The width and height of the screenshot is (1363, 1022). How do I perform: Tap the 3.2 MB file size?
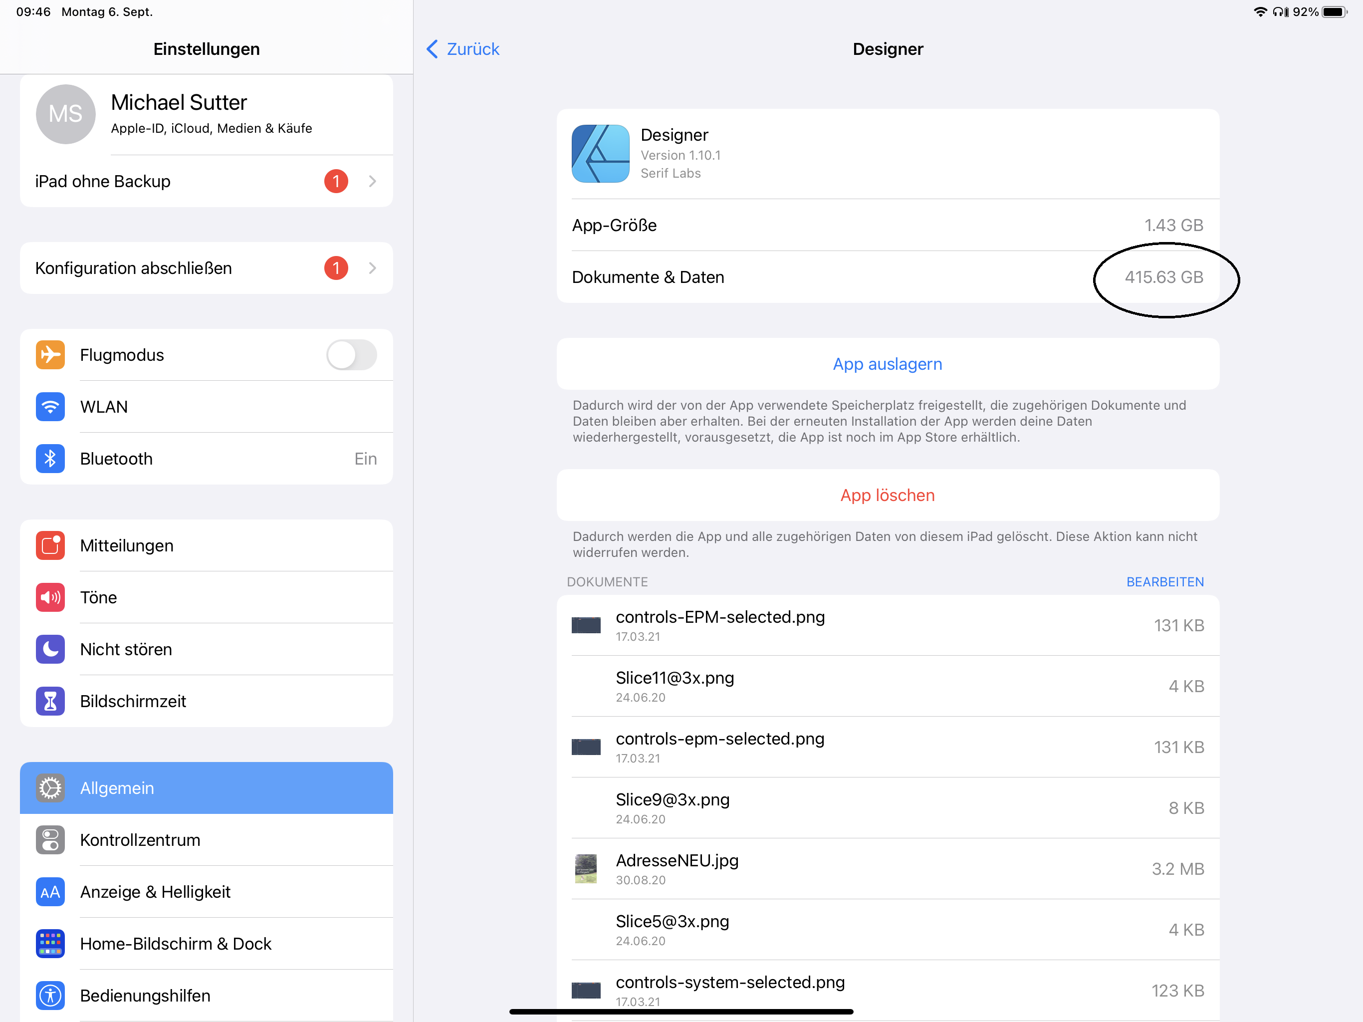point(1177,868)
